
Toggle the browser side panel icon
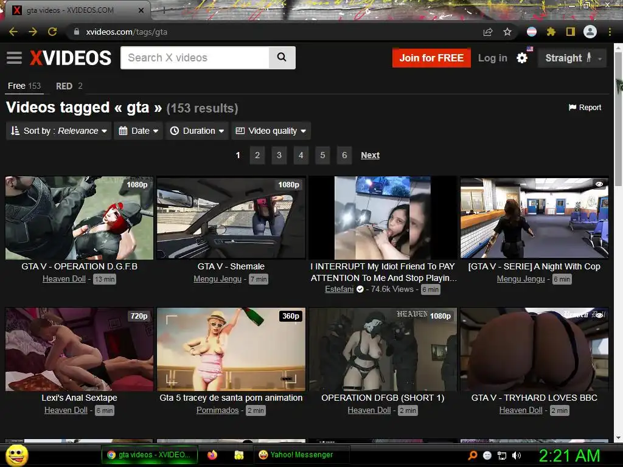point(571,32)
